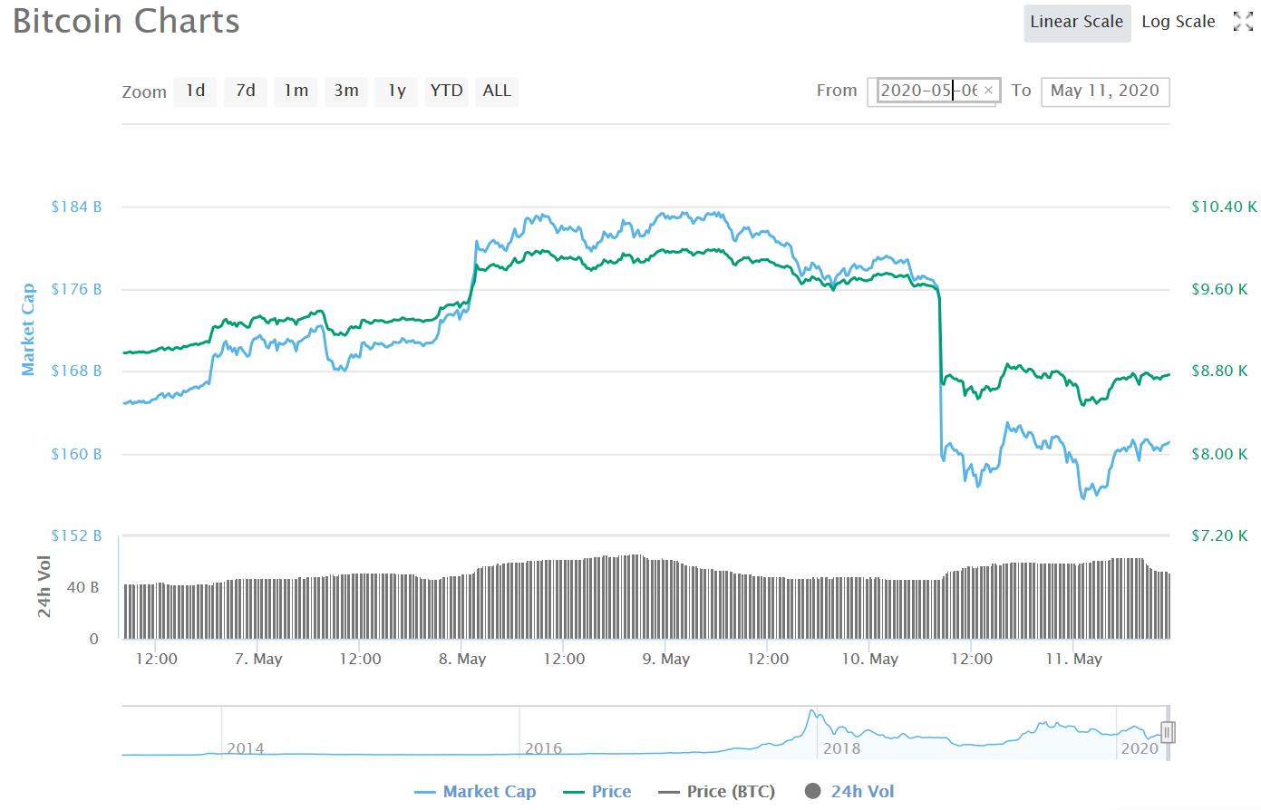Select the 3m zoom option
The height and width of the screenshot is (810, 1261).
click(345, 91)
